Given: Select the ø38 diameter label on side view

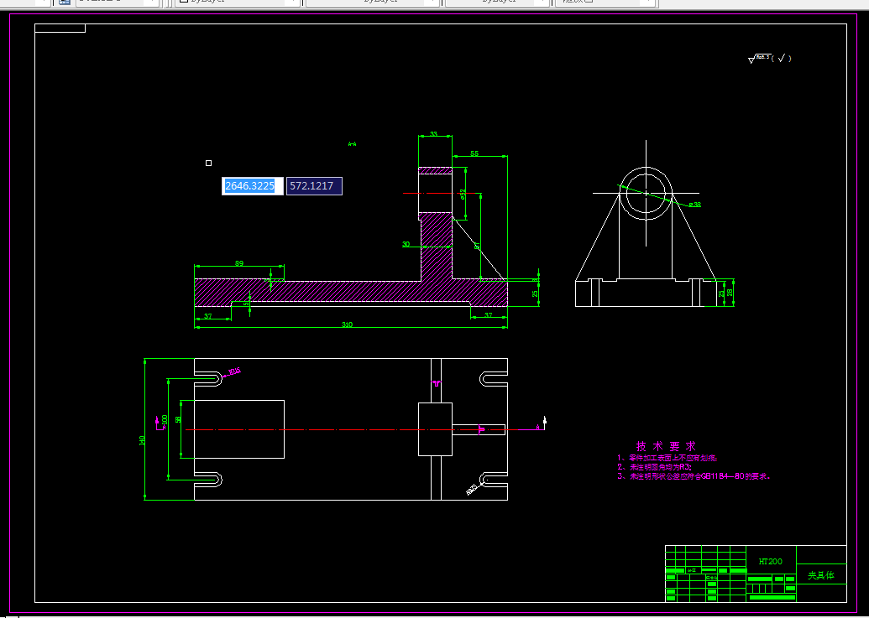Looking at the screenshot, I should (x=695, y=205).
